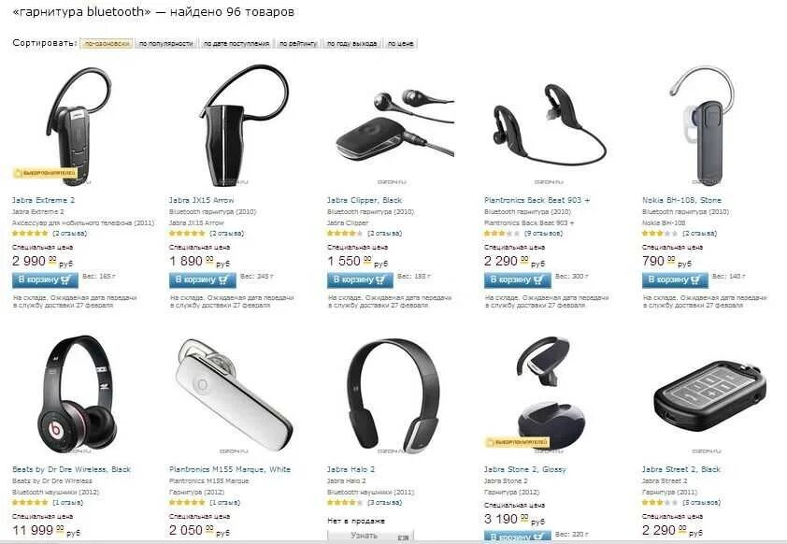This screenshot has width=787, height=544.
Task: Open the Nokia BH-108, Stone title link
Action: point(681,200)
